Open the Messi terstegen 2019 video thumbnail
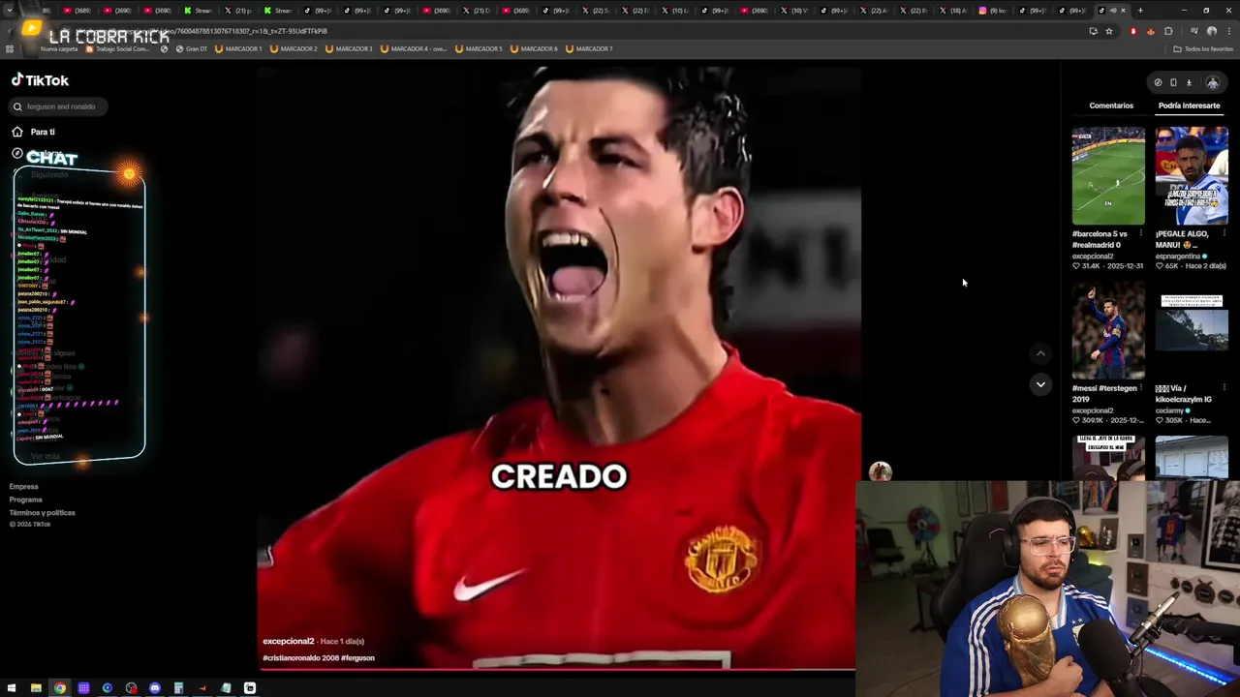This screenshot has width=1240, height=697. pyautogui.click(x=1108, y=331)
